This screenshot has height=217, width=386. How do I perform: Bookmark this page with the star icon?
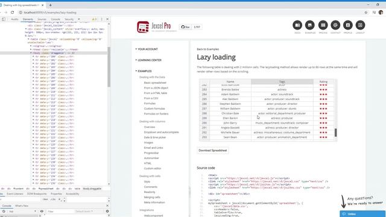[366, 12]
